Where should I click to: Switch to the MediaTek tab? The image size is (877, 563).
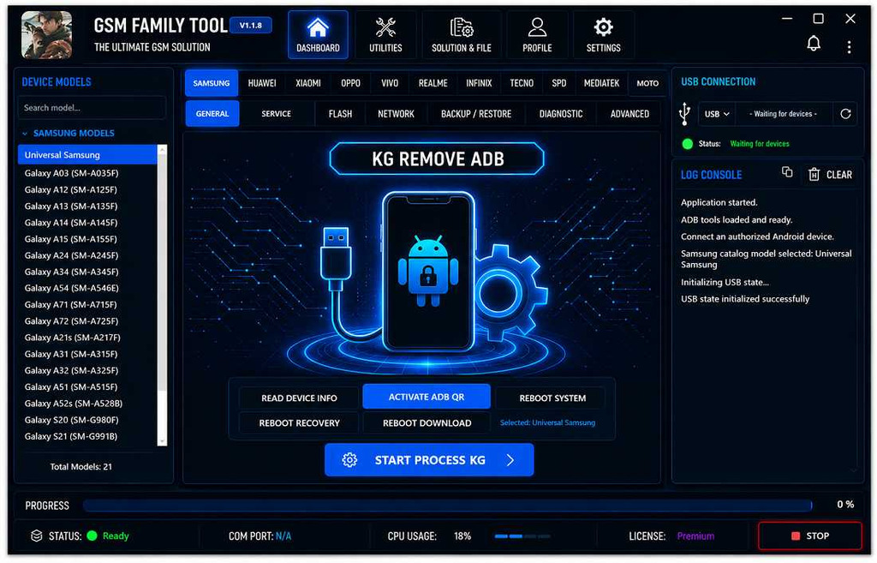(601, 83)
